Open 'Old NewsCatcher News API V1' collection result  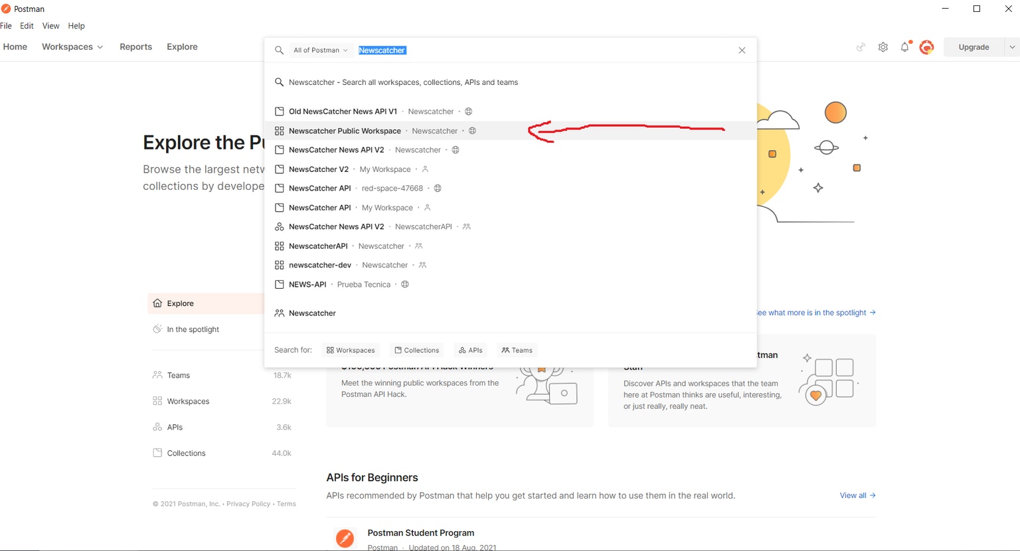(x=510, y=112)
